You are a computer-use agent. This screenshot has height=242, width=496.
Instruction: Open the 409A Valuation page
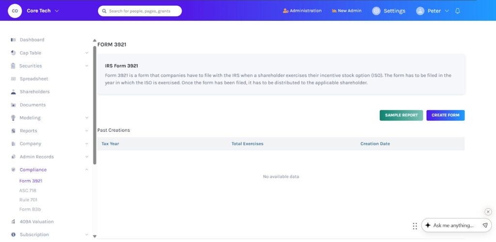(37, 222)
